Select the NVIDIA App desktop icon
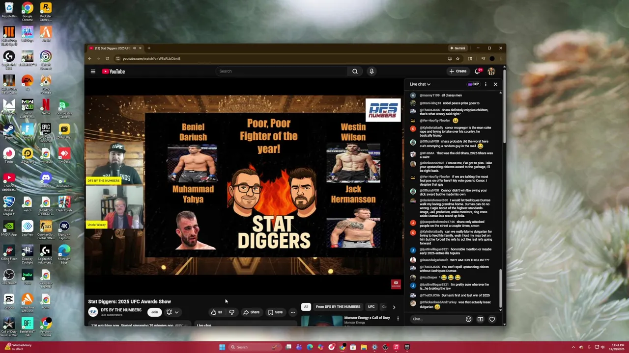629x353 pixels. 9,228
